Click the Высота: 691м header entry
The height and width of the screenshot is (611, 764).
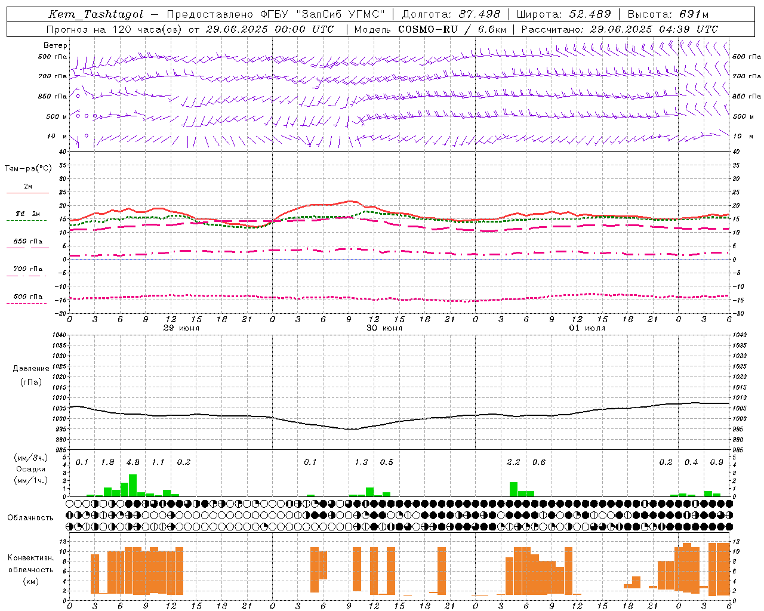668,14
